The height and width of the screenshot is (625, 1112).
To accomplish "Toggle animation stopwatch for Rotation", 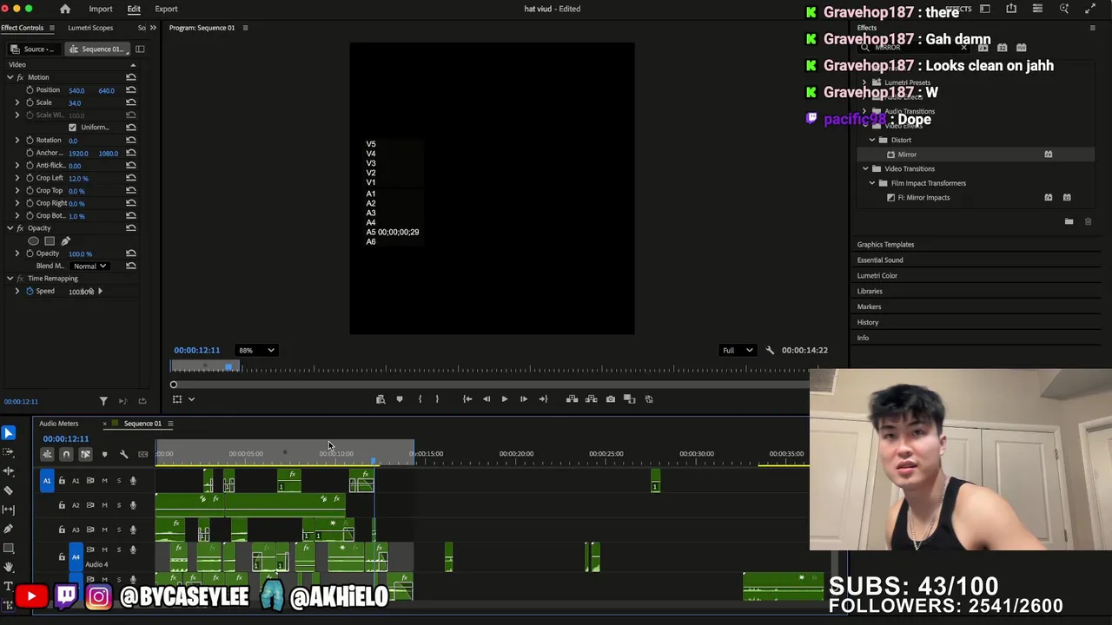I will click(30, 140).
